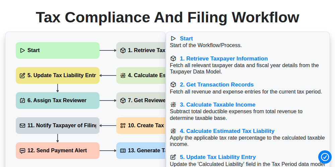Screen dimensions: 335x167
Task: Select the 5. Update Tax Liability Entry node
Action: point(58,75)
